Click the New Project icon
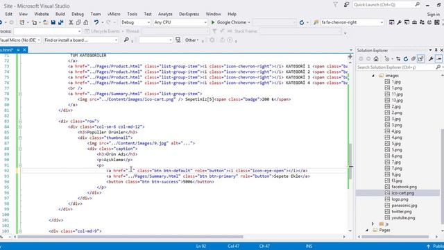 coord(22,22)
